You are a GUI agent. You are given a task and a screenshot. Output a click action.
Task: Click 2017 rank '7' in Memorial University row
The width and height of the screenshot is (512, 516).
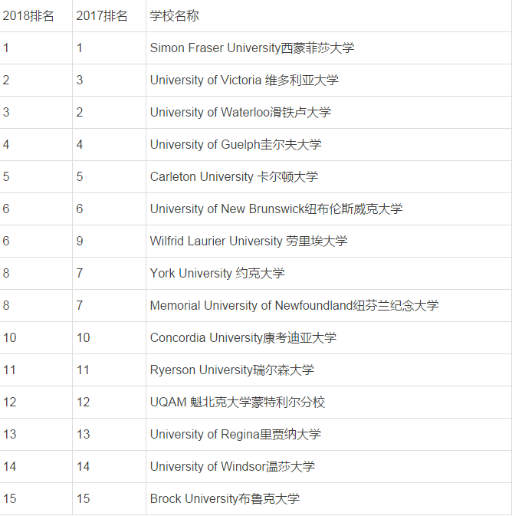tap(80, 306)
